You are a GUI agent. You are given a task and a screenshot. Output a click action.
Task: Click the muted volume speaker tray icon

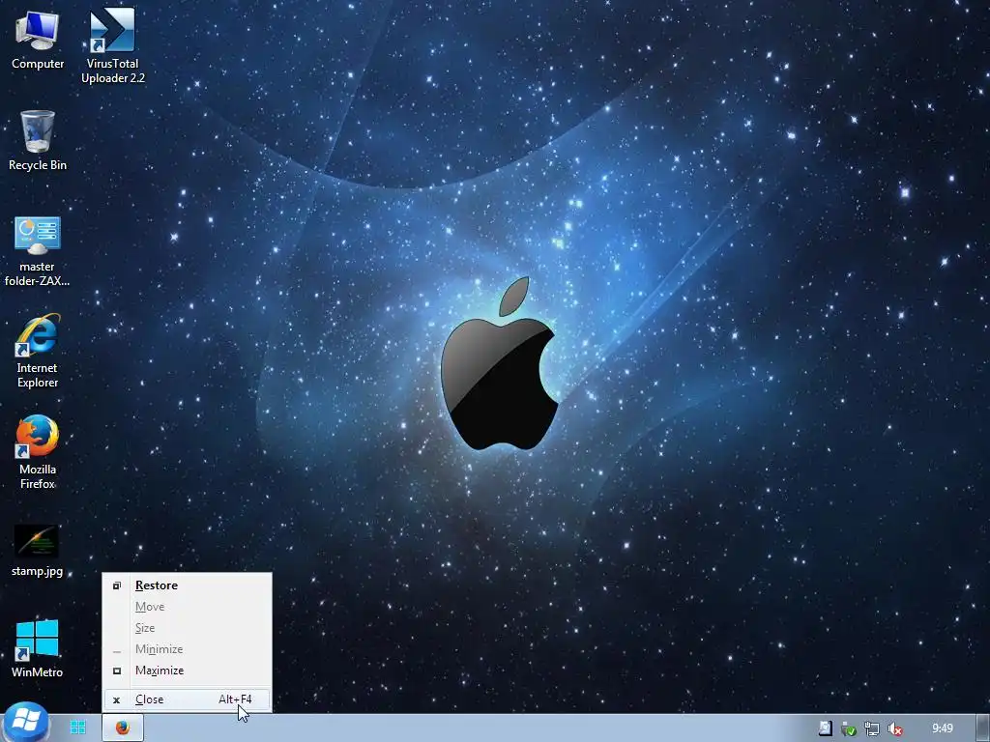click(894, 728)
